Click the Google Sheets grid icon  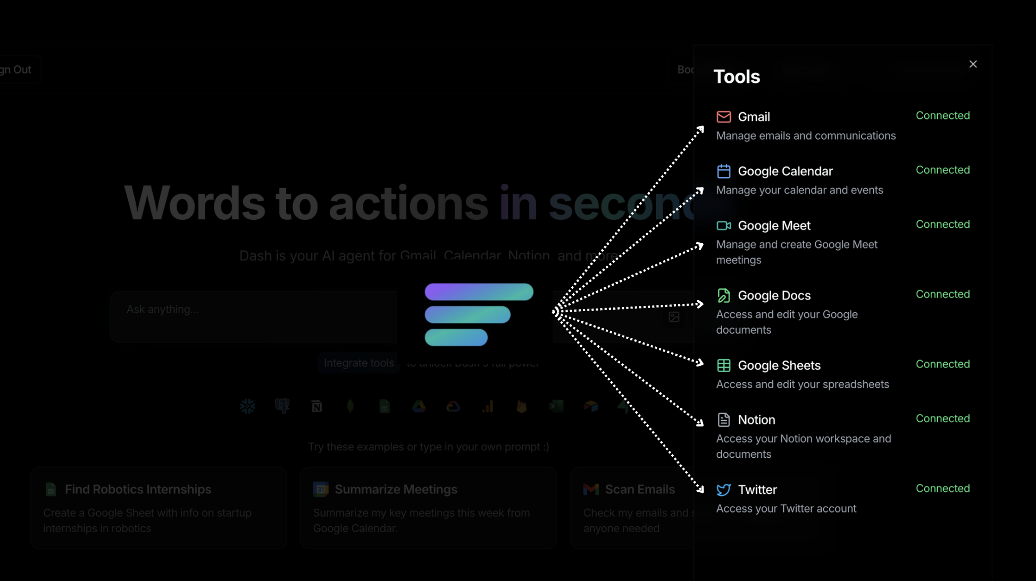[723, 365]
